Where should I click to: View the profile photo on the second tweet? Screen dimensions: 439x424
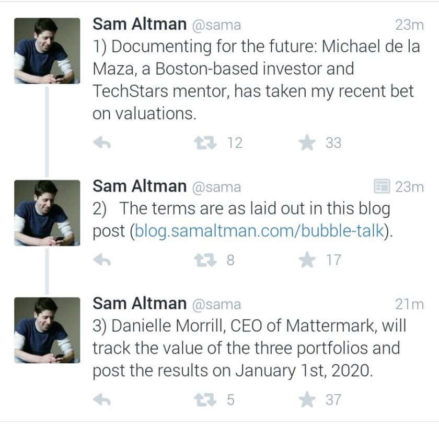pos(47,213)
